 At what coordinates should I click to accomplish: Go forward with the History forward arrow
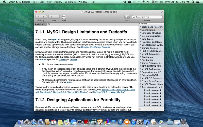(x=44, y=17)
